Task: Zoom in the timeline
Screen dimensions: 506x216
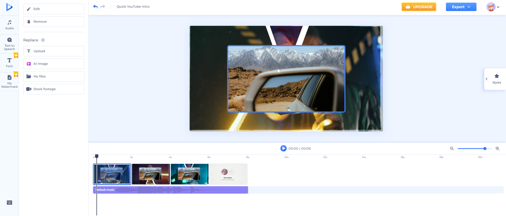Action: pyautogui.click(x=498, y=149)
